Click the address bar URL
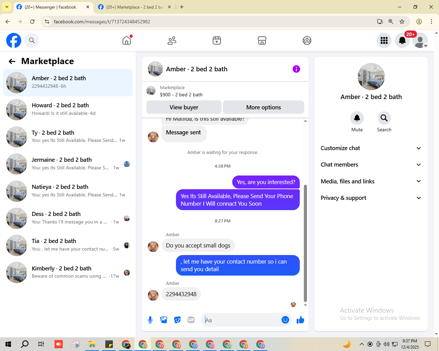 pyautogui.click(x=102, y=22)
